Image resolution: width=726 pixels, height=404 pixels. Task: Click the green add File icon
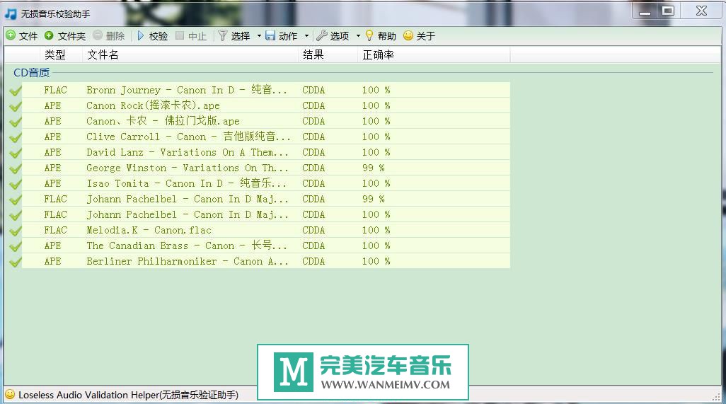pyautogui.click(x=11, y=35)
